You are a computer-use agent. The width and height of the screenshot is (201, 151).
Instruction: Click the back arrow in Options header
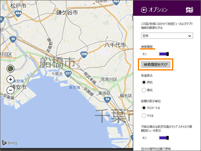(x=144, y=10)
